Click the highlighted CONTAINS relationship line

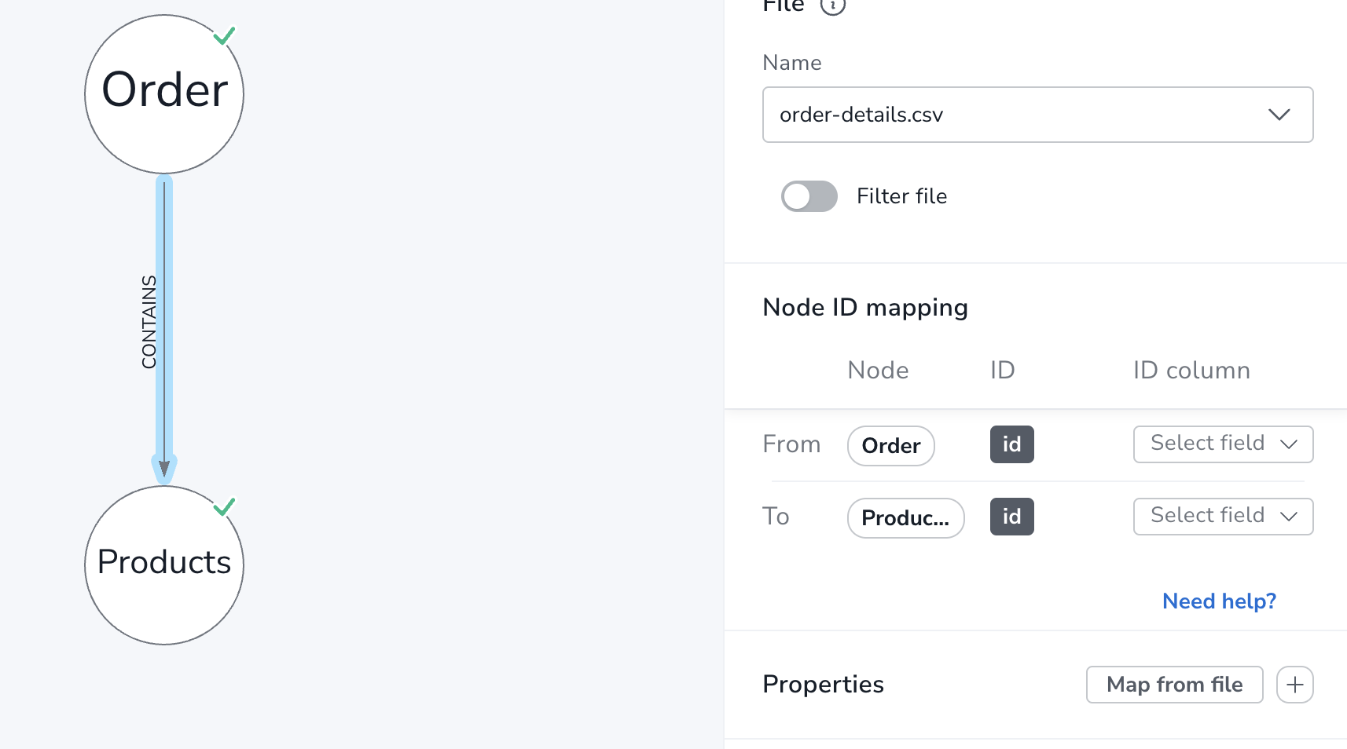164,314
